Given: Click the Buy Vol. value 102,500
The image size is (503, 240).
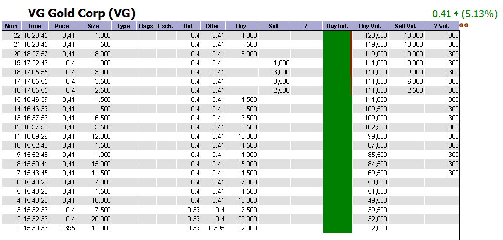Looking at the screenshot, I should click(x=376, y=127).
